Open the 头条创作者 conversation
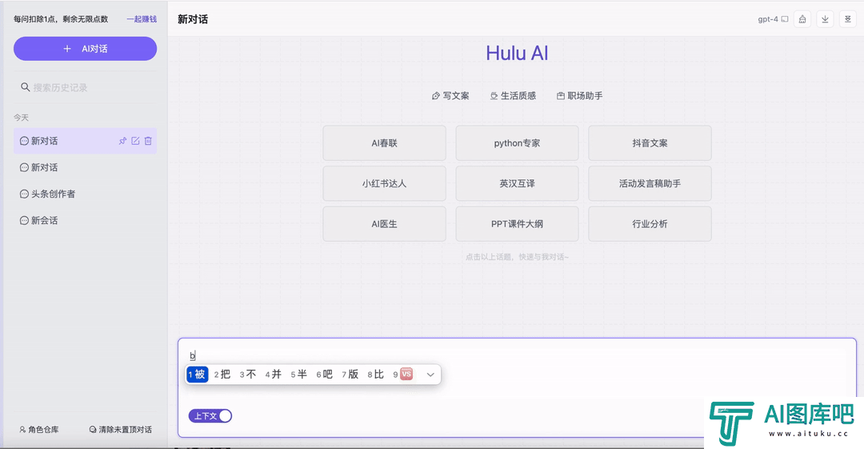Screen dimensions: 864x449 85,194
